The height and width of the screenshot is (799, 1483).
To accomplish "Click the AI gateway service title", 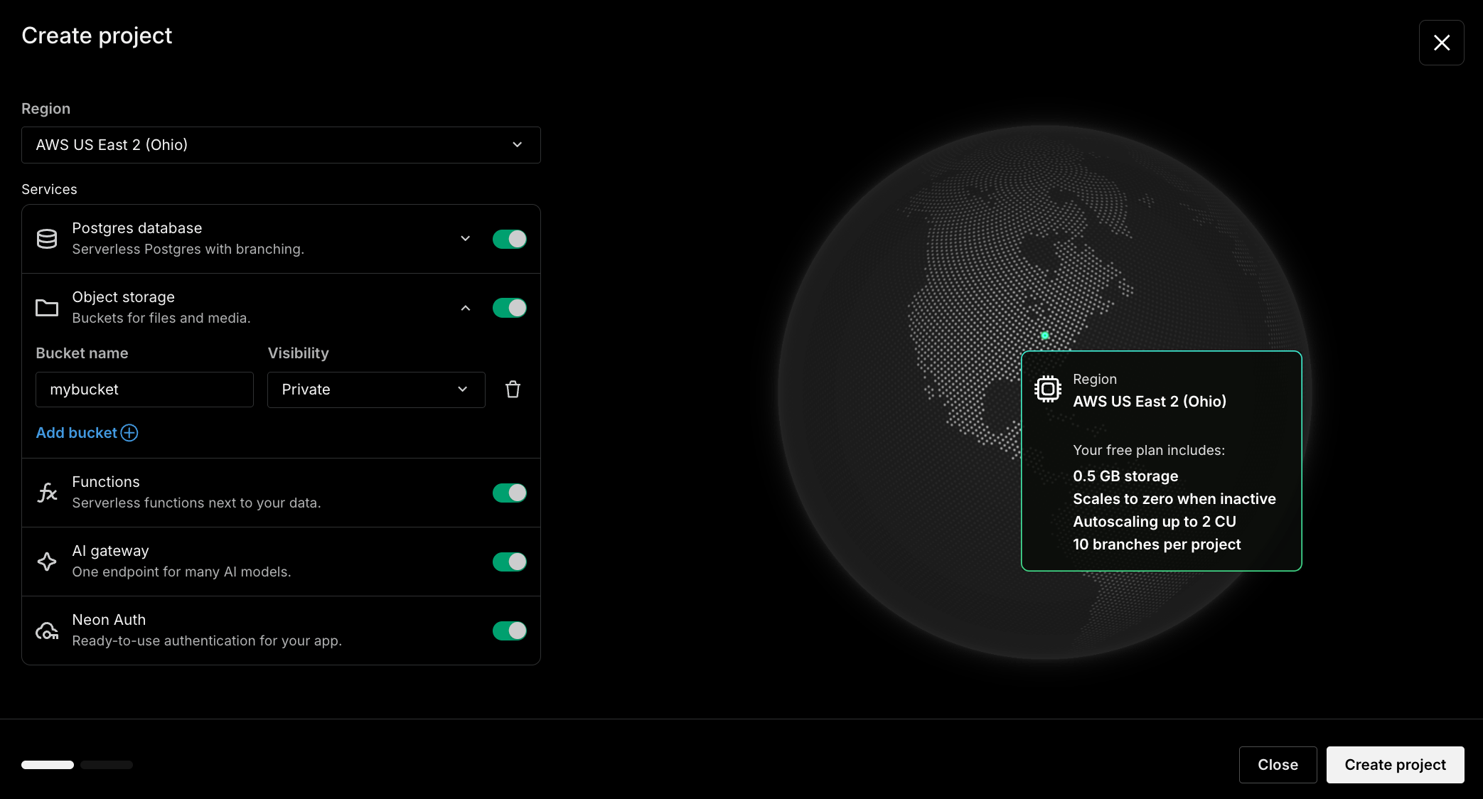I will click(x=110, y=551).
